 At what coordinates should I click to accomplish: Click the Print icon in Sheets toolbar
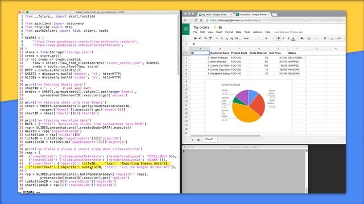[x=195, y=39]
